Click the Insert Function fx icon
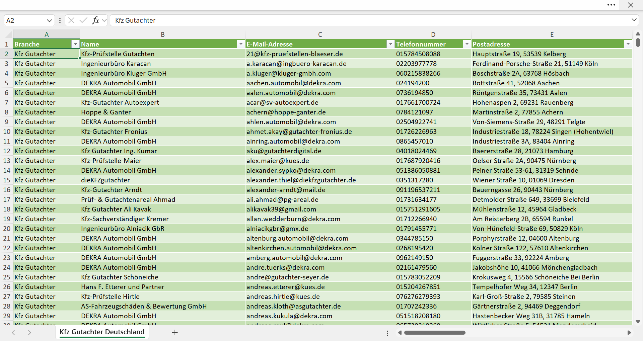Screen dimensions: 643x341 click(x=95, y=20)
